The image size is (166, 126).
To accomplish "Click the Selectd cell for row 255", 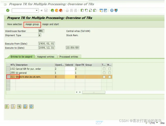I will [70, 73].
